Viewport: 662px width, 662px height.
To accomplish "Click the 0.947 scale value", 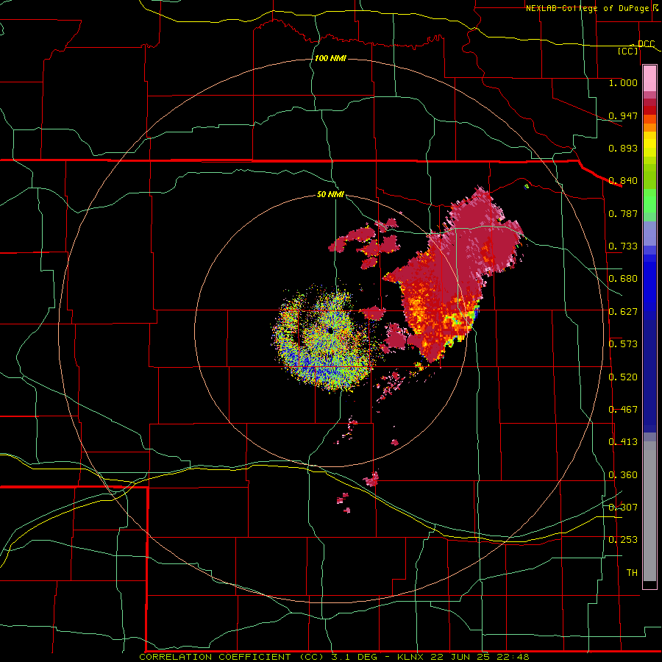I will (623, 115).
